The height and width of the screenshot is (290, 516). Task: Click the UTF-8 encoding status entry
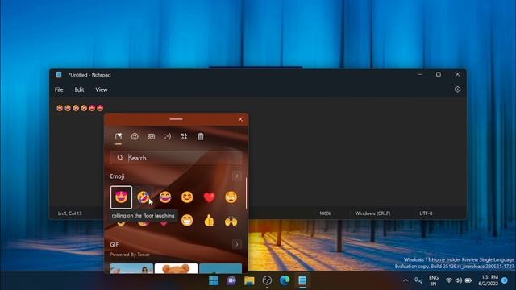pos(426,213)
